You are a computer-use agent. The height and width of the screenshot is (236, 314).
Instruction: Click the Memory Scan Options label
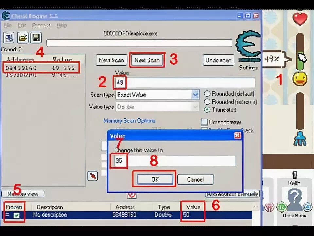click(129, 121)
